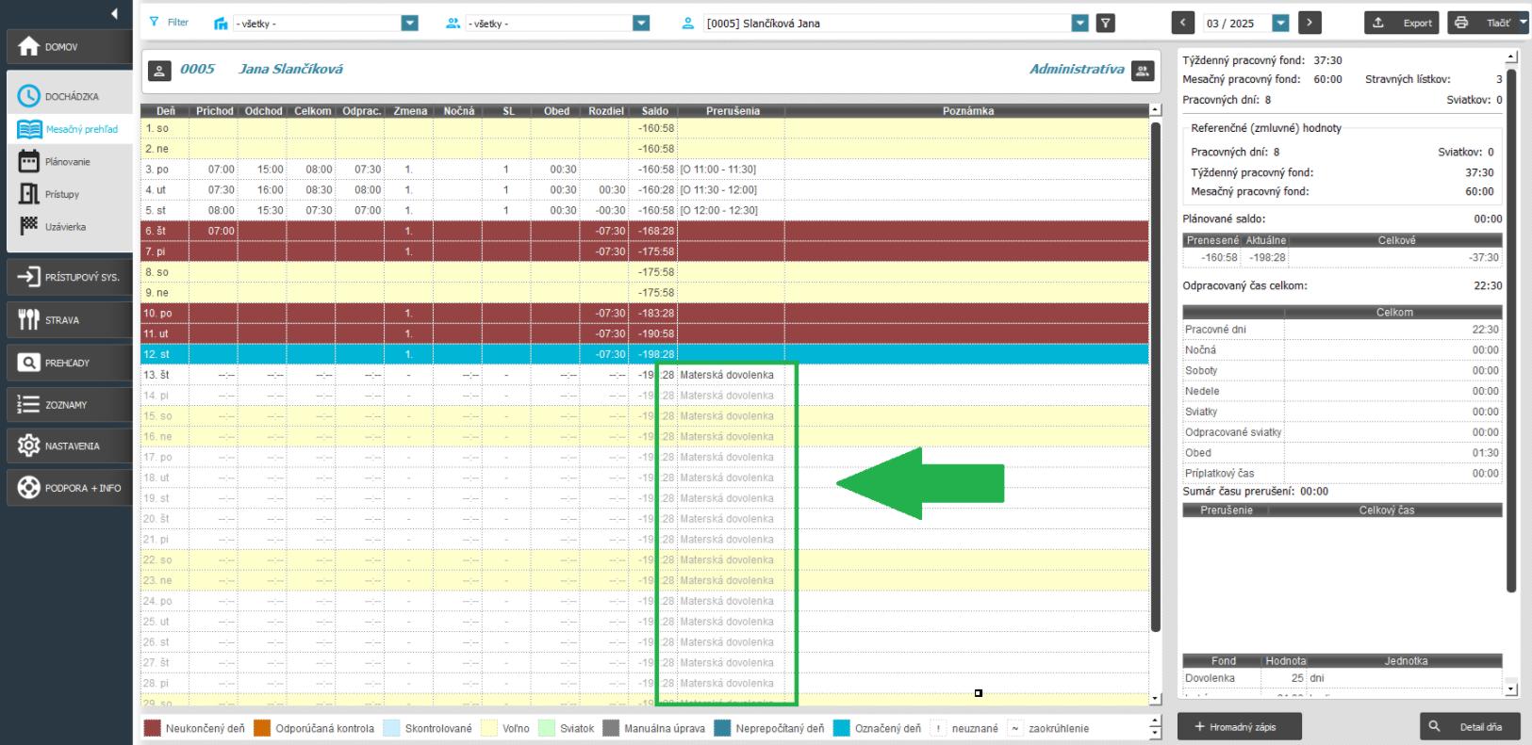Open the PREHĽADY menu section

click(67, 363)
